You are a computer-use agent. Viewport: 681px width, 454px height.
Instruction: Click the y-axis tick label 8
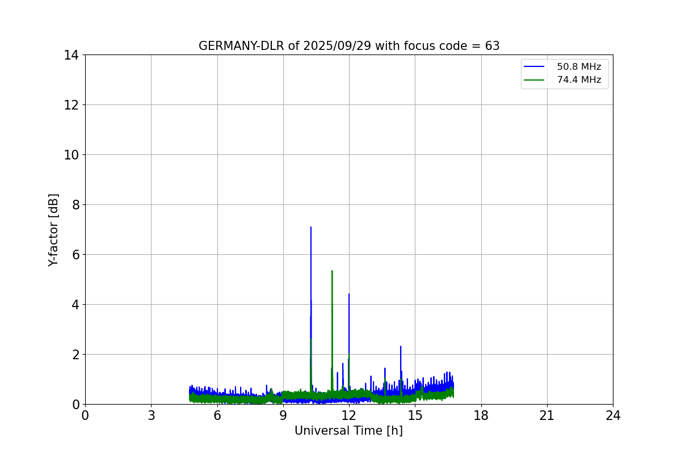pos(75,205)
